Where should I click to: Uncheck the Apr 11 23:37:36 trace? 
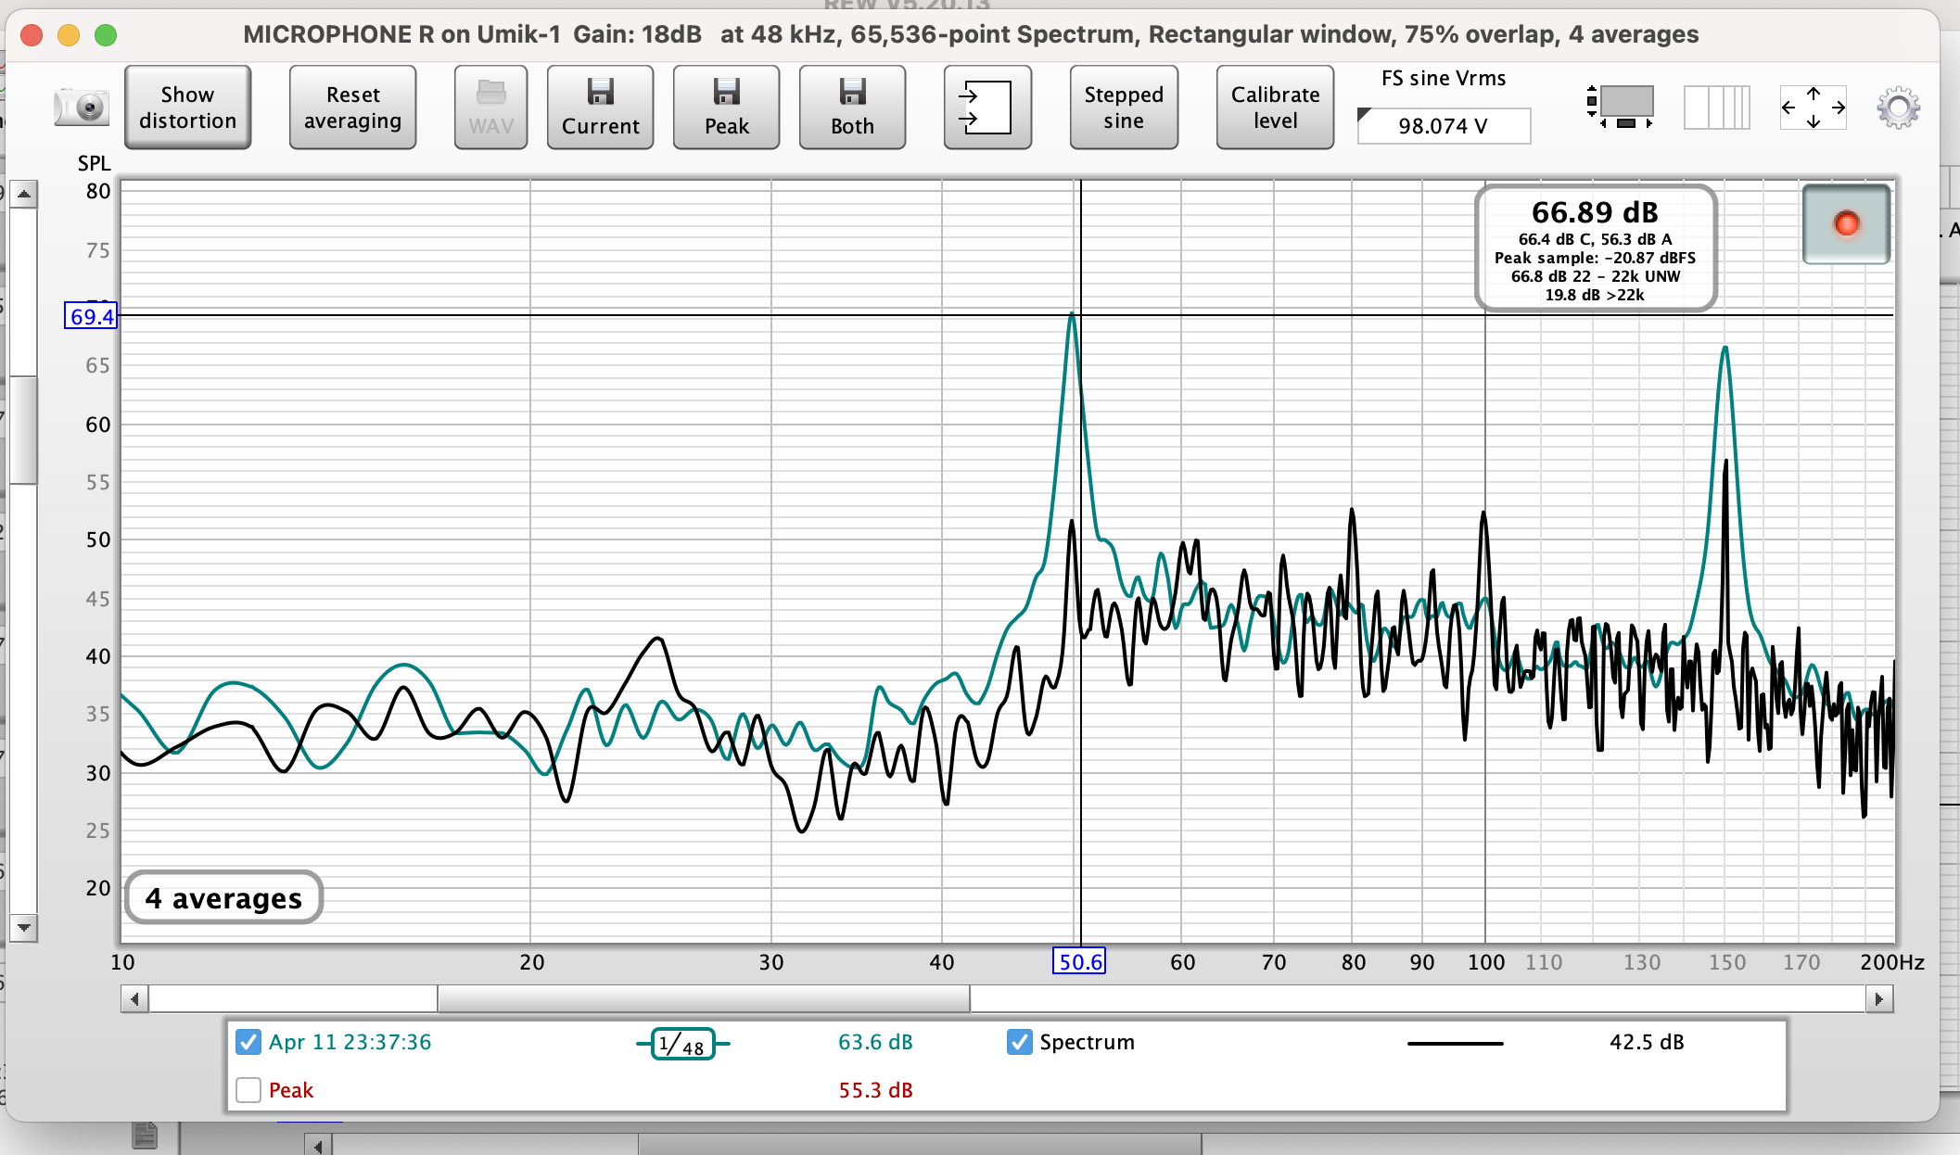pos(248,1042)
